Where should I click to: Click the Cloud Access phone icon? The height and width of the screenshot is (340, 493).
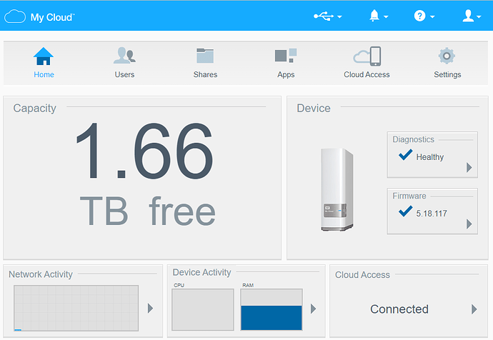pyautogui.click(x=367, y=56)
